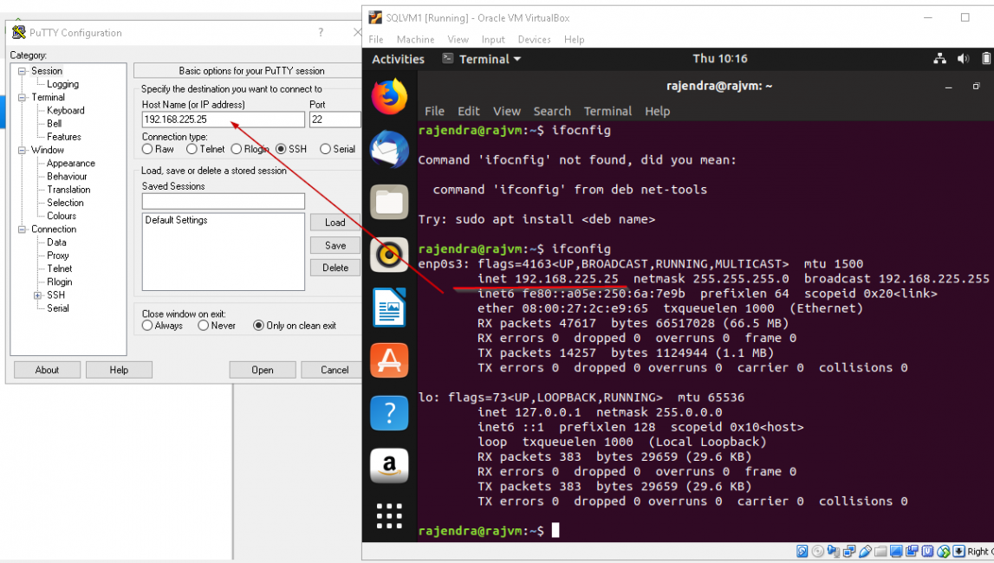
Task: Open the Files application from the dock
Action: [389, 202]
